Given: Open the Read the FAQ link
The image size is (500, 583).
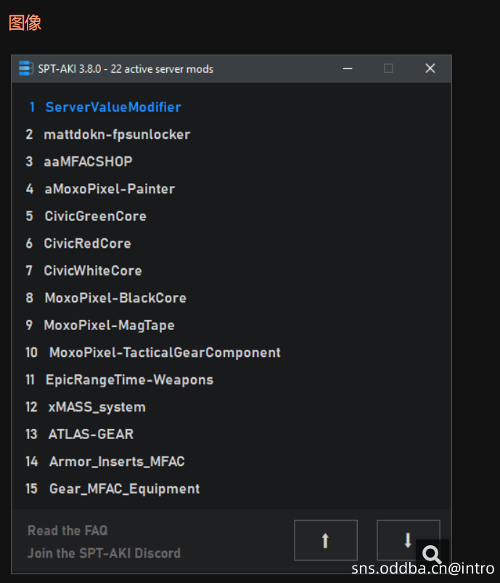Looking at the screenshot, I should 67,531.
